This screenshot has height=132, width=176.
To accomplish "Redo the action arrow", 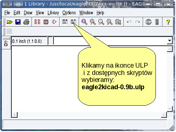I will 138,22.
